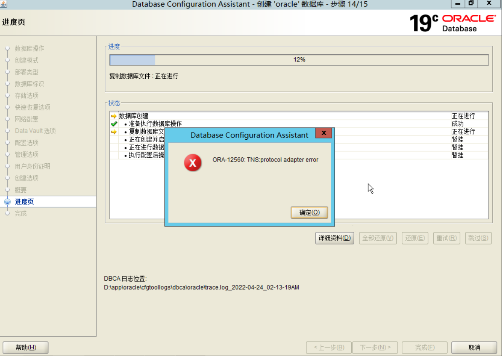Close the ORA-12560 error dialog with its X
The height and width of the screenshot is (356, 502).
click(x=324, y=133)
